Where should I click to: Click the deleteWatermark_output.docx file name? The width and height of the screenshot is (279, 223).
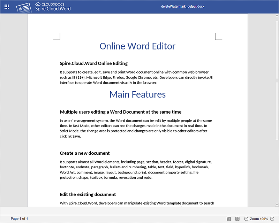(183, 7)
